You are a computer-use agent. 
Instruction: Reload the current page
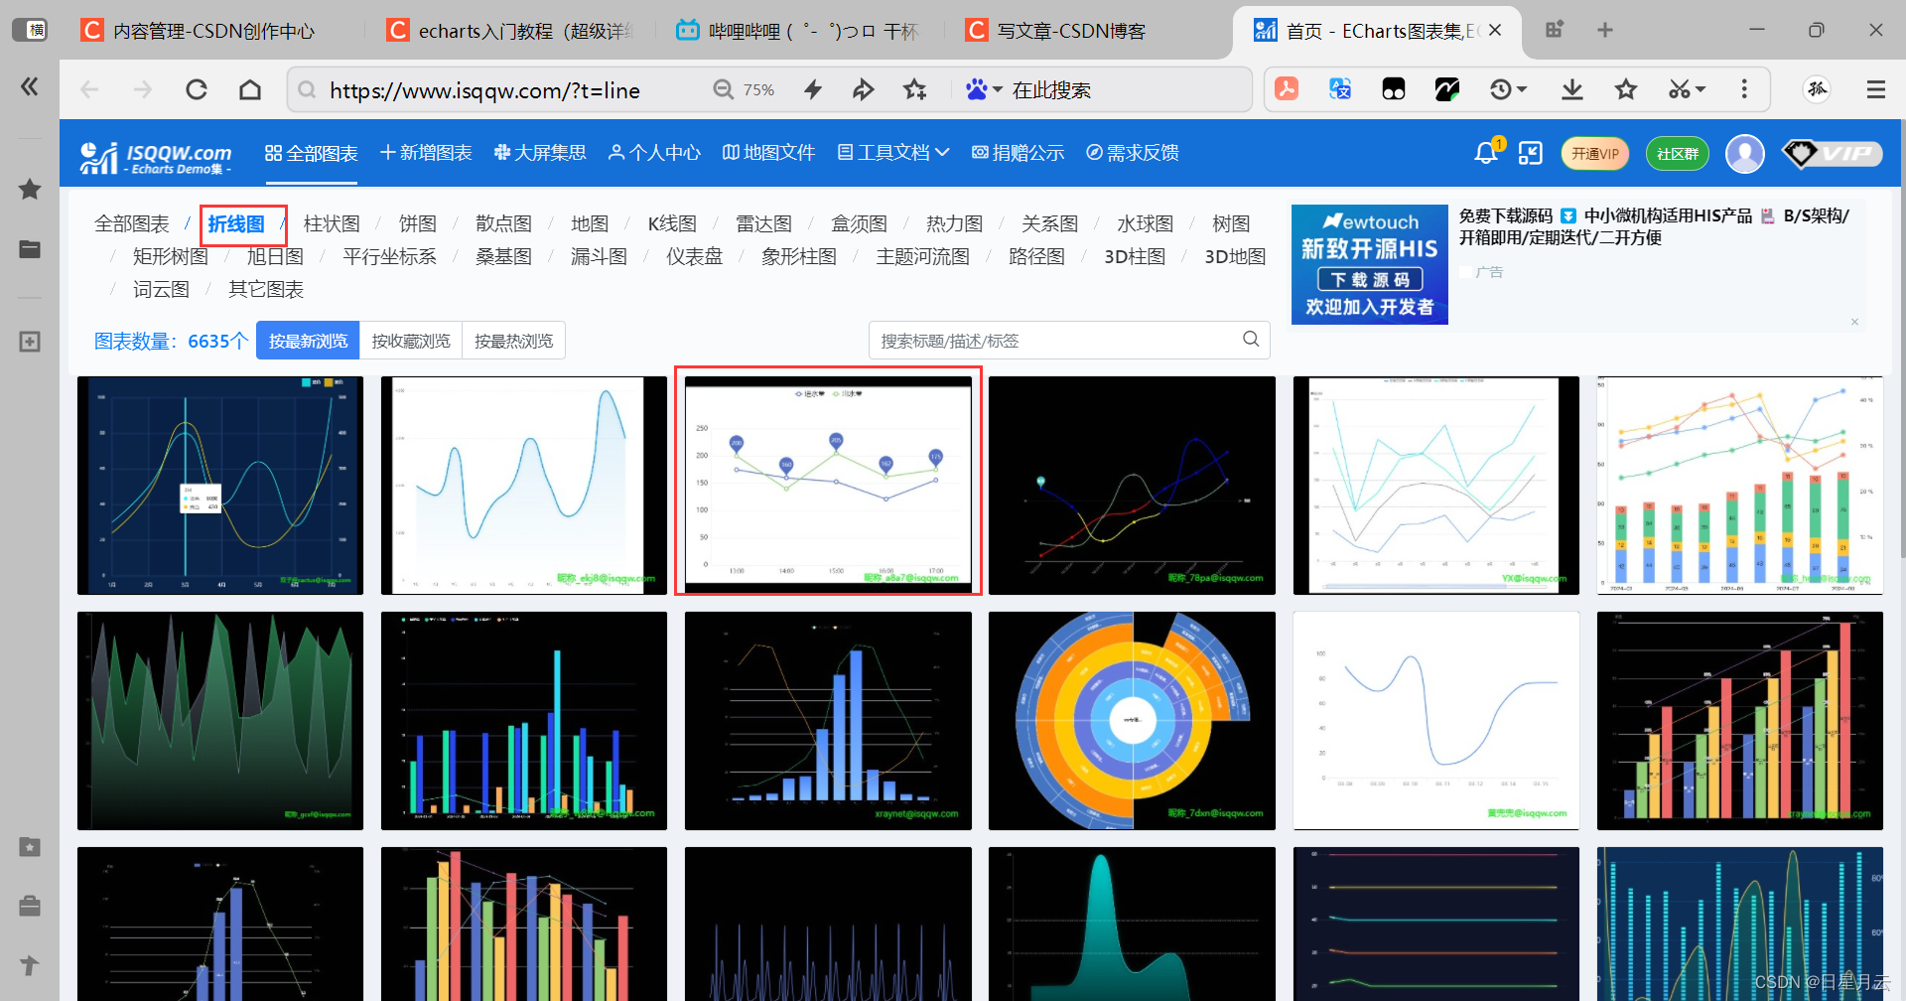click(x=197, y=90)
